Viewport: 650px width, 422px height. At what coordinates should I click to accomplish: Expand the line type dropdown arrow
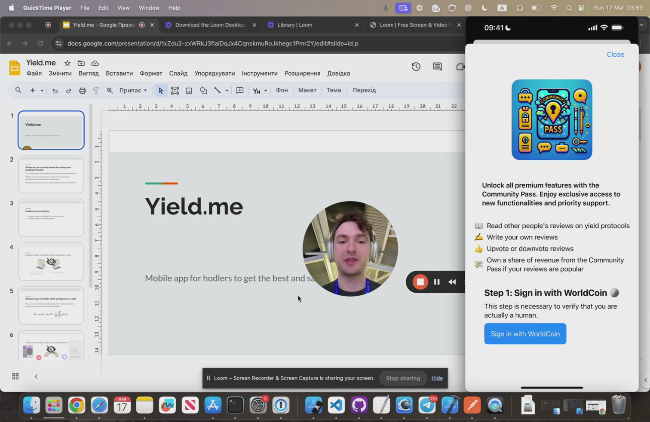[x=227, y=90]
